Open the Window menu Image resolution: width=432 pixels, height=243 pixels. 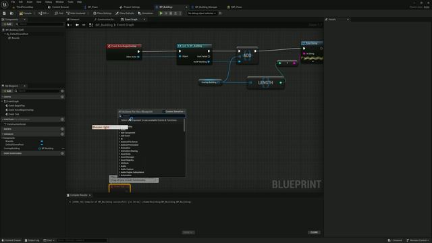[59, 2]
